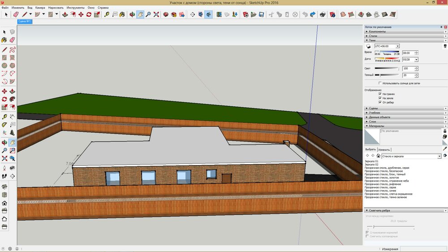Open the 'Сцена №1' scene tab
448x252 pixels.
pos(24,21)
